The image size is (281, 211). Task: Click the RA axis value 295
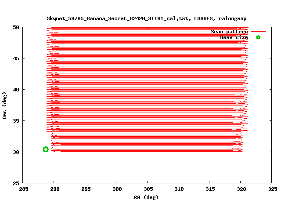86,189
